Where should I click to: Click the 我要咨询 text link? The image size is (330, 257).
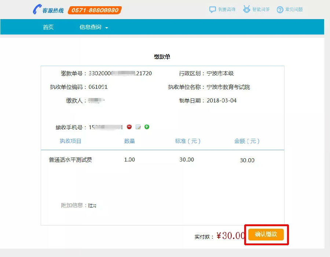[x=227, y=10]
